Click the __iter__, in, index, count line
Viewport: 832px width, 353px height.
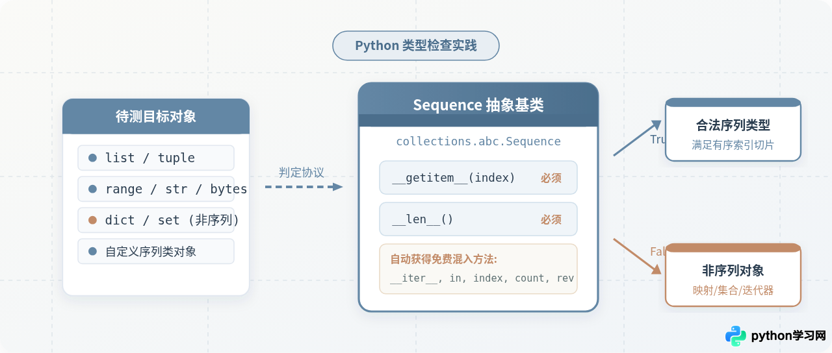482,278
